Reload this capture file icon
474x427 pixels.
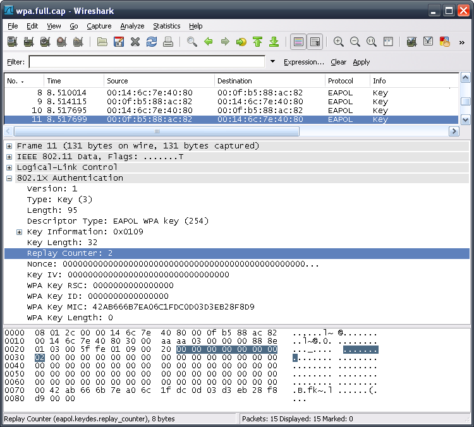click(x=152, y=42)
